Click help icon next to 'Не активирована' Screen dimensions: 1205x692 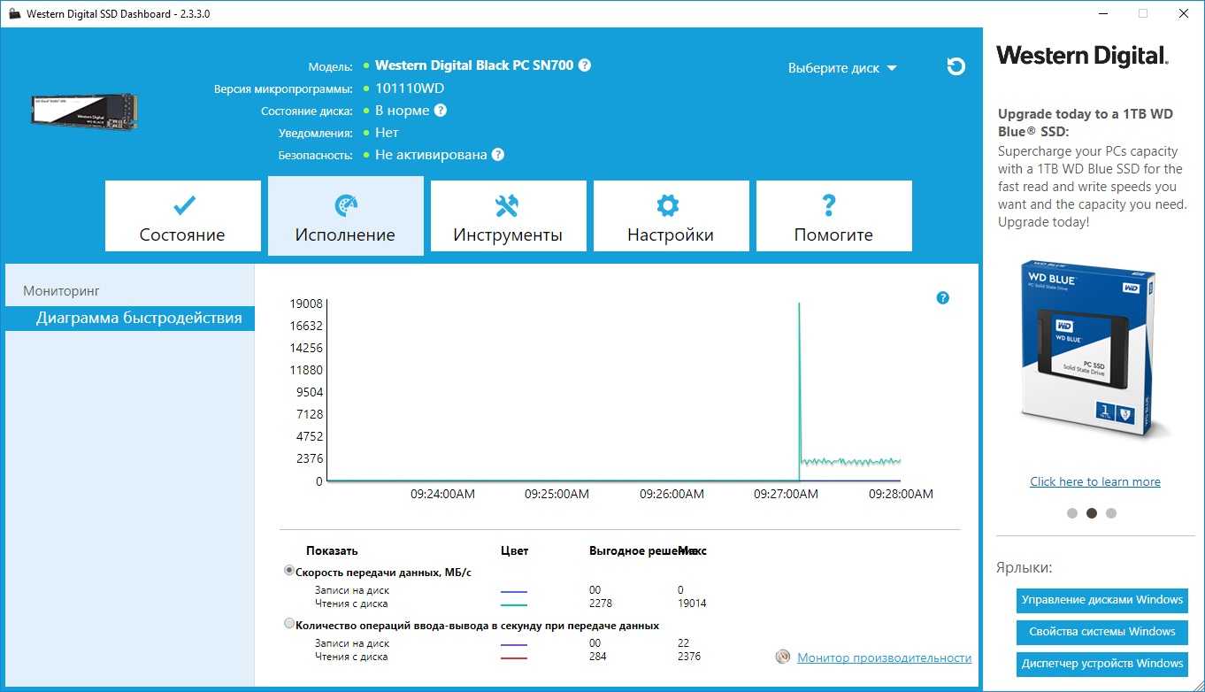pos(498,155)
